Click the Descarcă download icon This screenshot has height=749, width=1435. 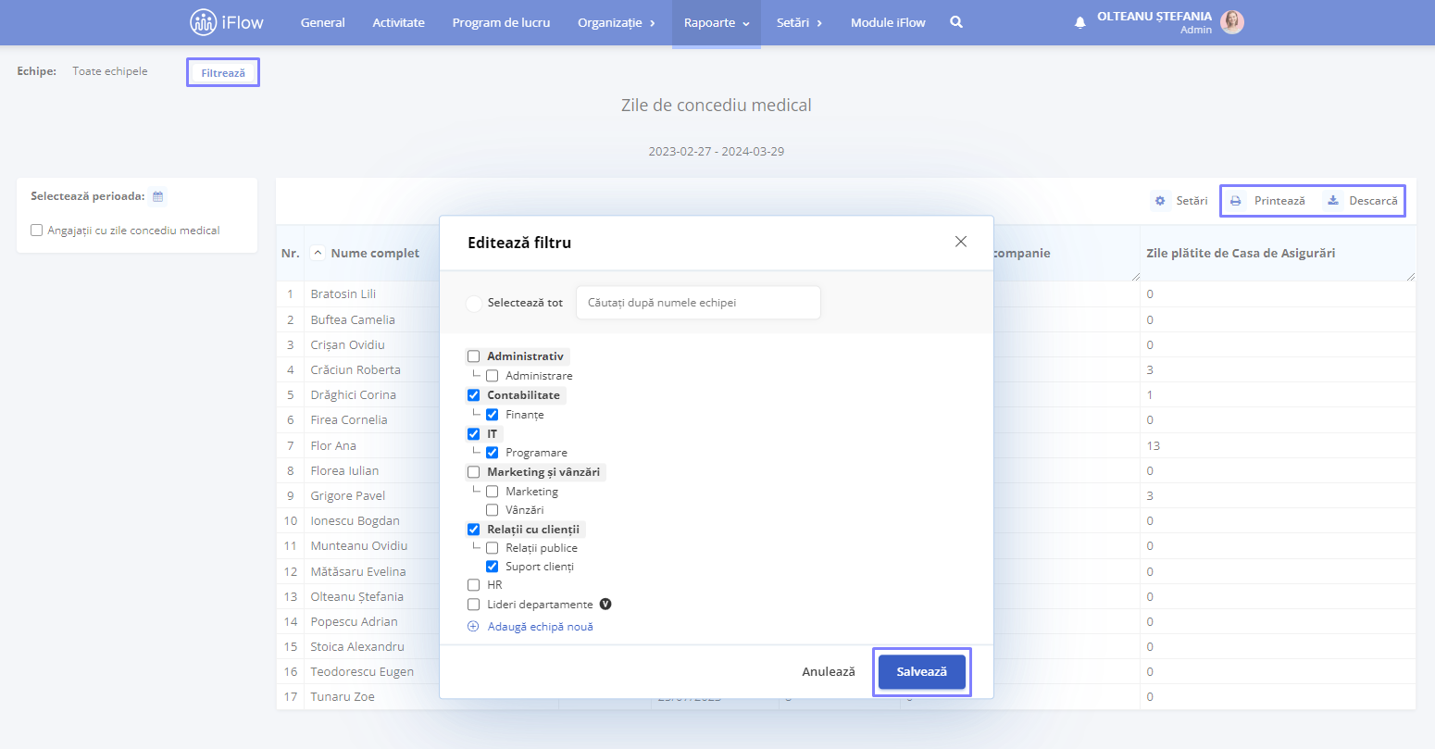1333,201
